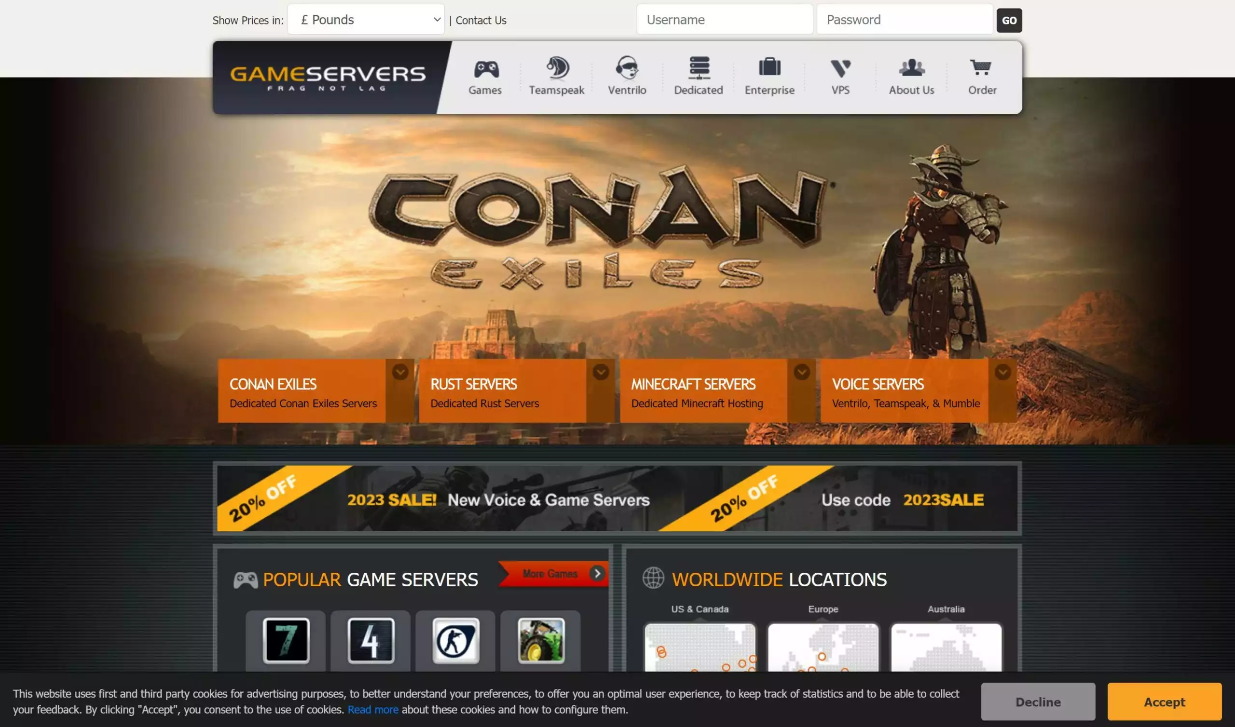Viewport: 1235px width, 727px height.
Task: Decline the cookie consent
Action: (1038, 701)
